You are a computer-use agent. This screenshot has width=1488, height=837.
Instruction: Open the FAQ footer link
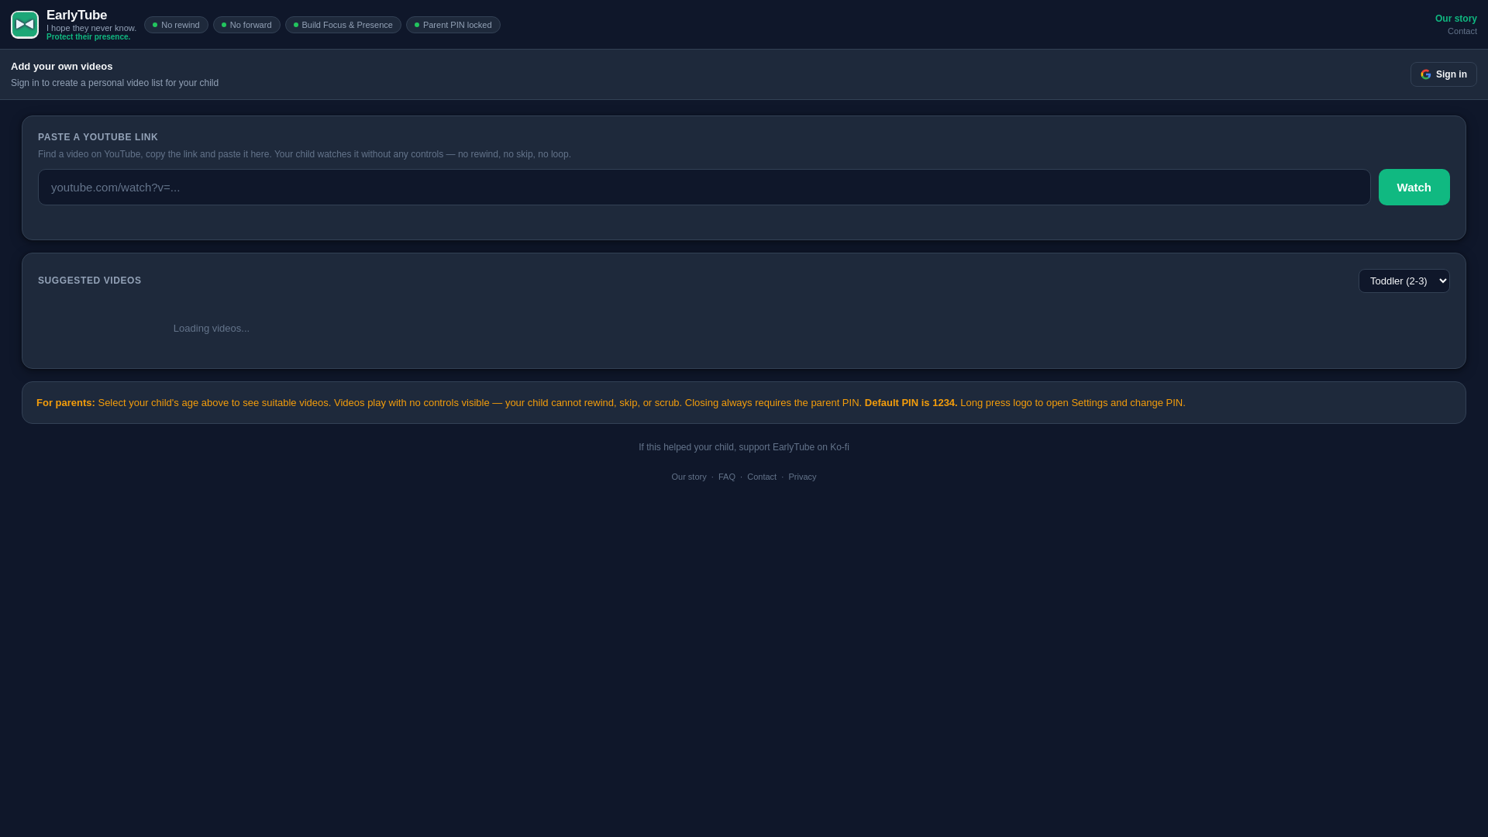726,477
